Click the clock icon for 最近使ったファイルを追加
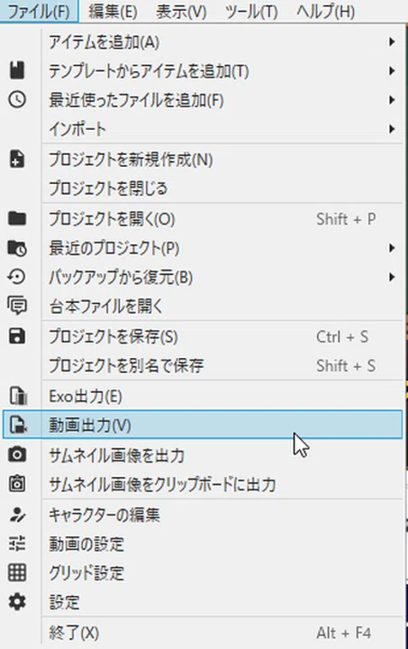The height and width of the screenshot is (649, 408). click(17, 100)
